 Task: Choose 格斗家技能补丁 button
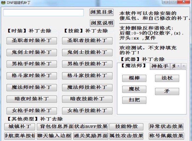(x=87, y=76)
